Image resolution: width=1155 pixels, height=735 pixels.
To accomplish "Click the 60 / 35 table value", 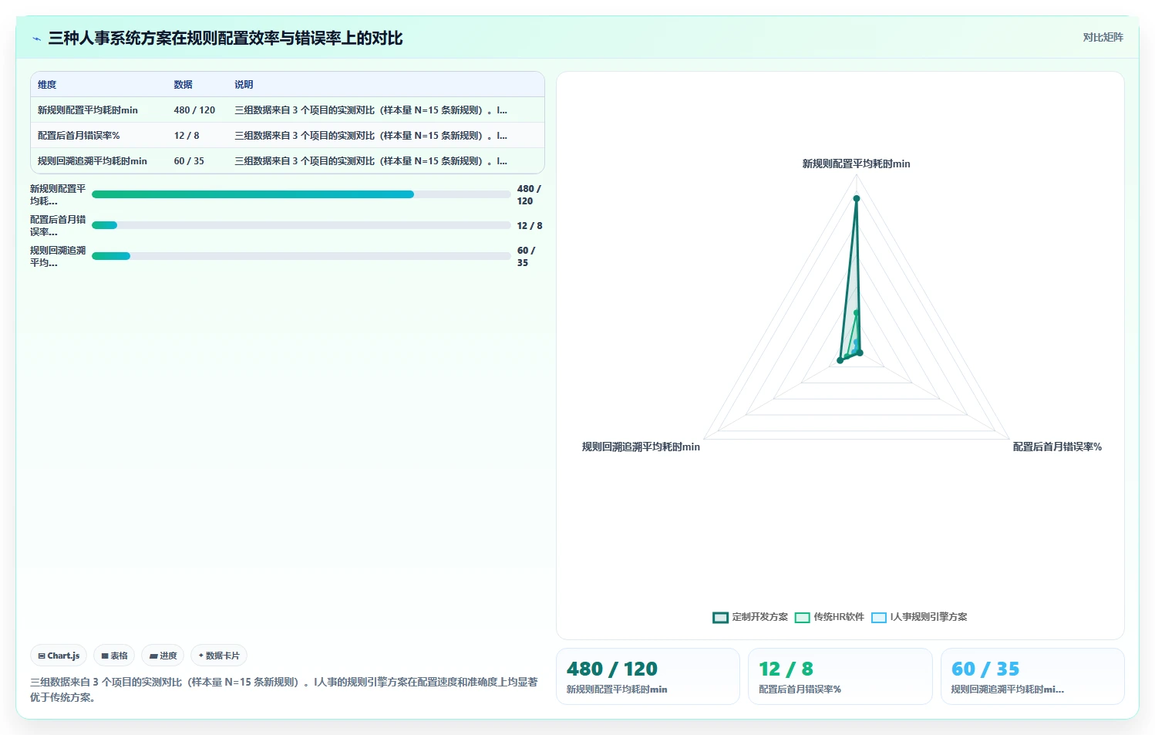I will (x=189, y=161).
